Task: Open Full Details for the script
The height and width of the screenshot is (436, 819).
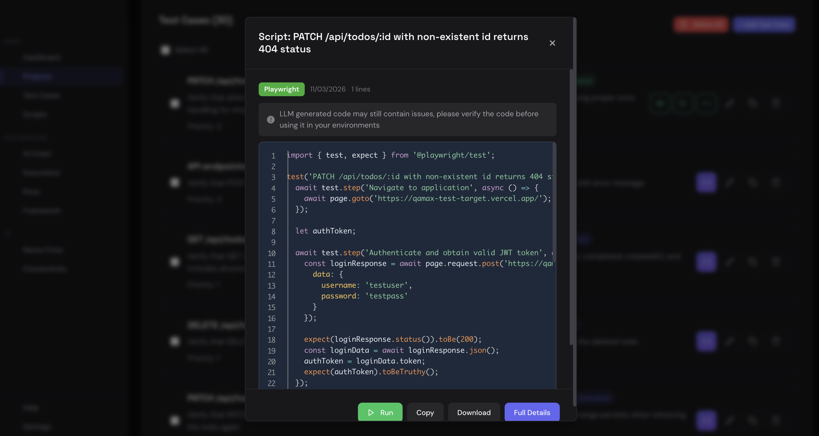Action: pos(532,412)
